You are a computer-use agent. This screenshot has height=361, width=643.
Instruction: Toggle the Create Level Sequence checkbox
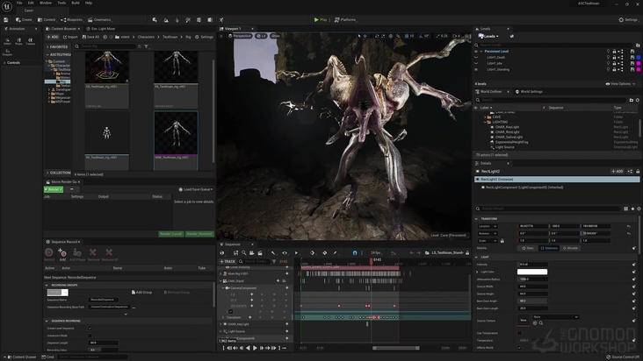click(x=90, y=329)
